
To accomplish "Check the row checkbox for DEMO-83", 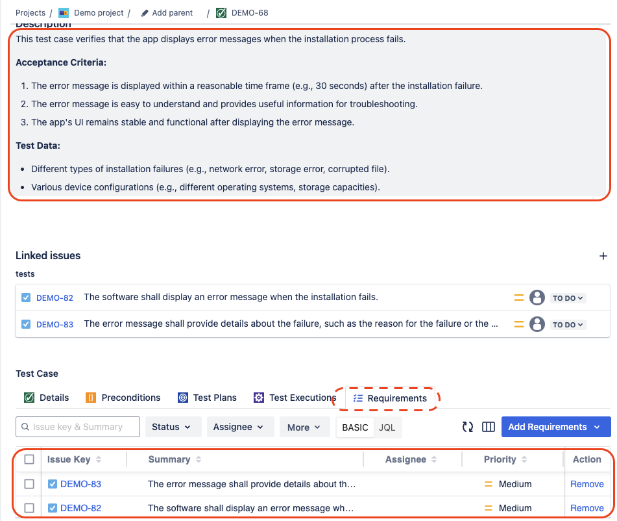I will point(29,484).
